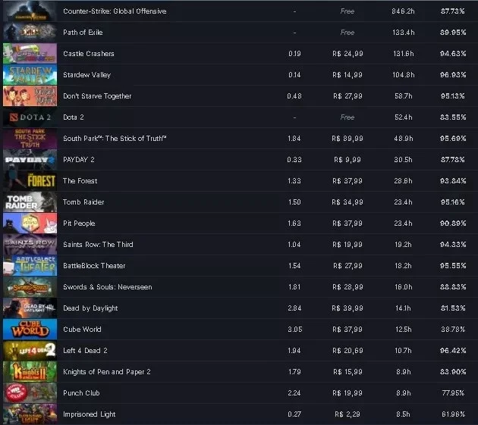This screenshot has height=425, width=478.
Task: Click Left 4 Dead 2's R$ 20,69 price
Action: [x=347, y=351]
